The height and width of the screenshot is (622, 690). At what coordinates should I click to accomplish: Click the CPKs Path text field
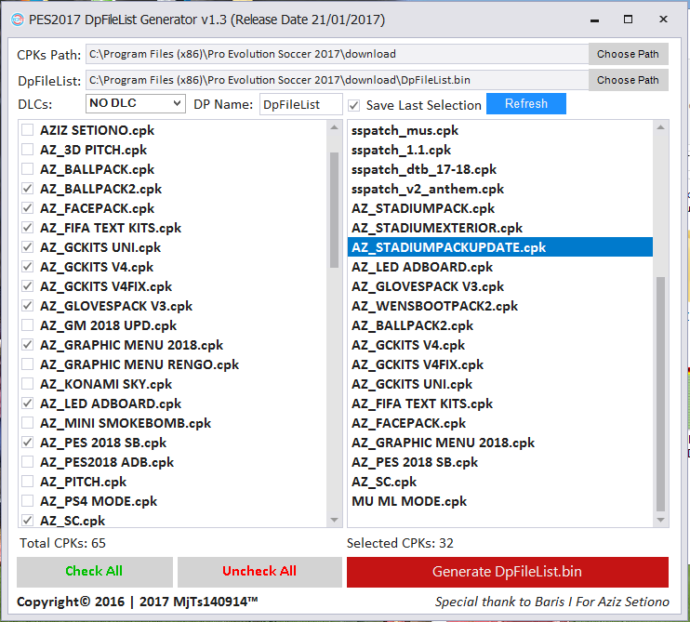click(337, 54)
